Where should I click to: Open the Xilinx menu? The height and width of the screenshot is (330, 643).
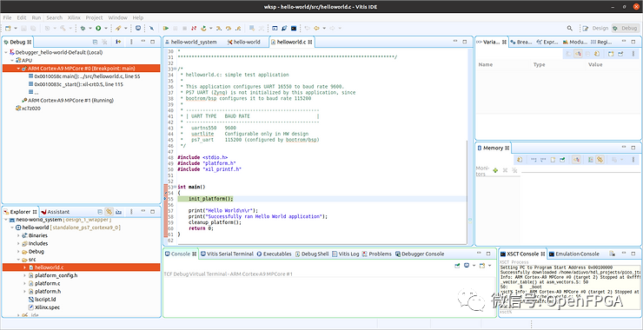tap(74, 17)
